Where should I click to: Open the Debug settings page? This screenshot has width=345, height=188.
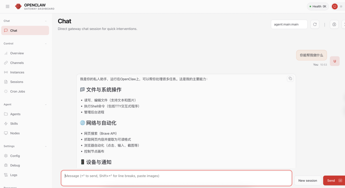click(15, 165)
